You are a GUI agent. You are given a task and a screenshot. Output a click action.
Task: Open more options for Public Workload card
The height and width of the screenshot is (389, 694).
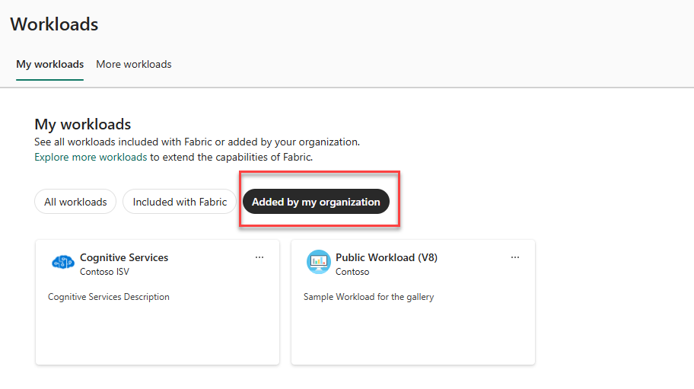(x=515, y=257)
